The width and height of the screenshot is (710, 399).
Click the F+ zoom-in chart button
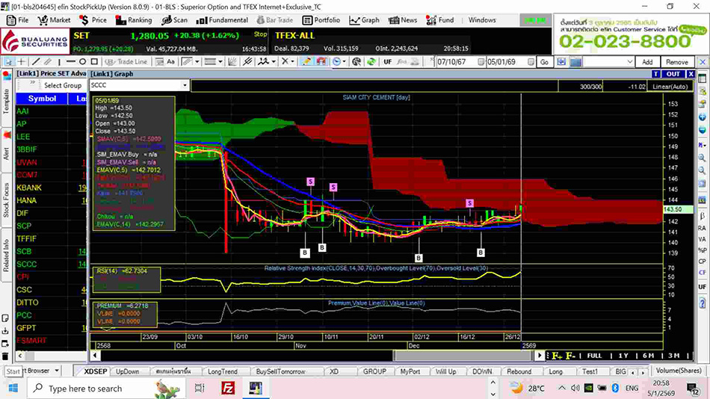coord(557,356)
